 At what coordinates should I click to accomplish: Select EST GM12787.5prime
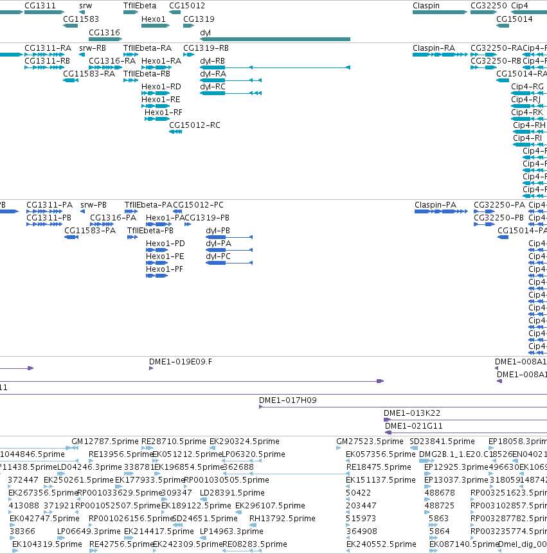pos(105,442)
